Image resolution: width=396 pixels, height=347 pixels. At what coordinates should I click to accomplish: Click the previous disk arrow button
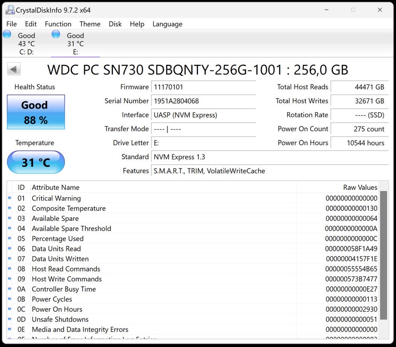(14, 69)
